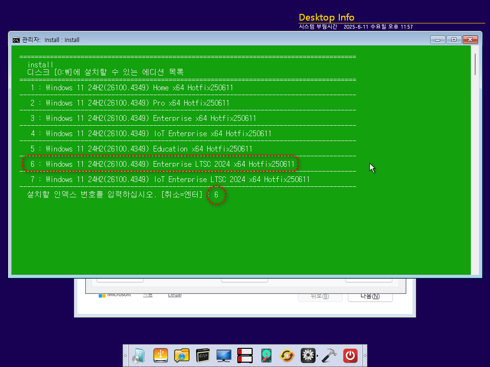
Task: Click the Windows 11 Pro x64 line
Action: (x=130, y=103)
